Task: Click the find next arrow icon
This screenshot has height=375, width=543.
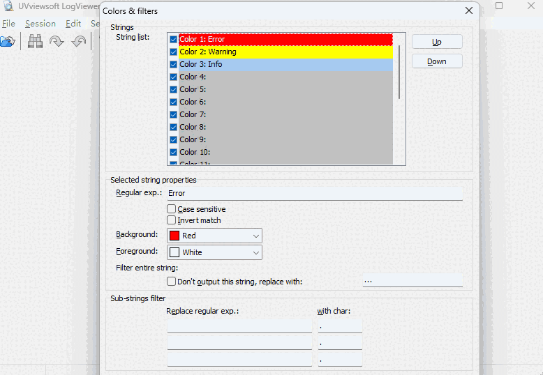Action: click(57, 42)
